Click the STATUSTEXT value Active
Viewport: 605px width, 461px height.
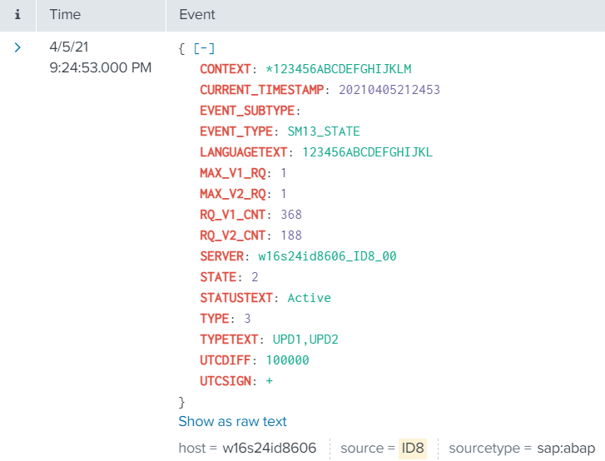[309, 298]
